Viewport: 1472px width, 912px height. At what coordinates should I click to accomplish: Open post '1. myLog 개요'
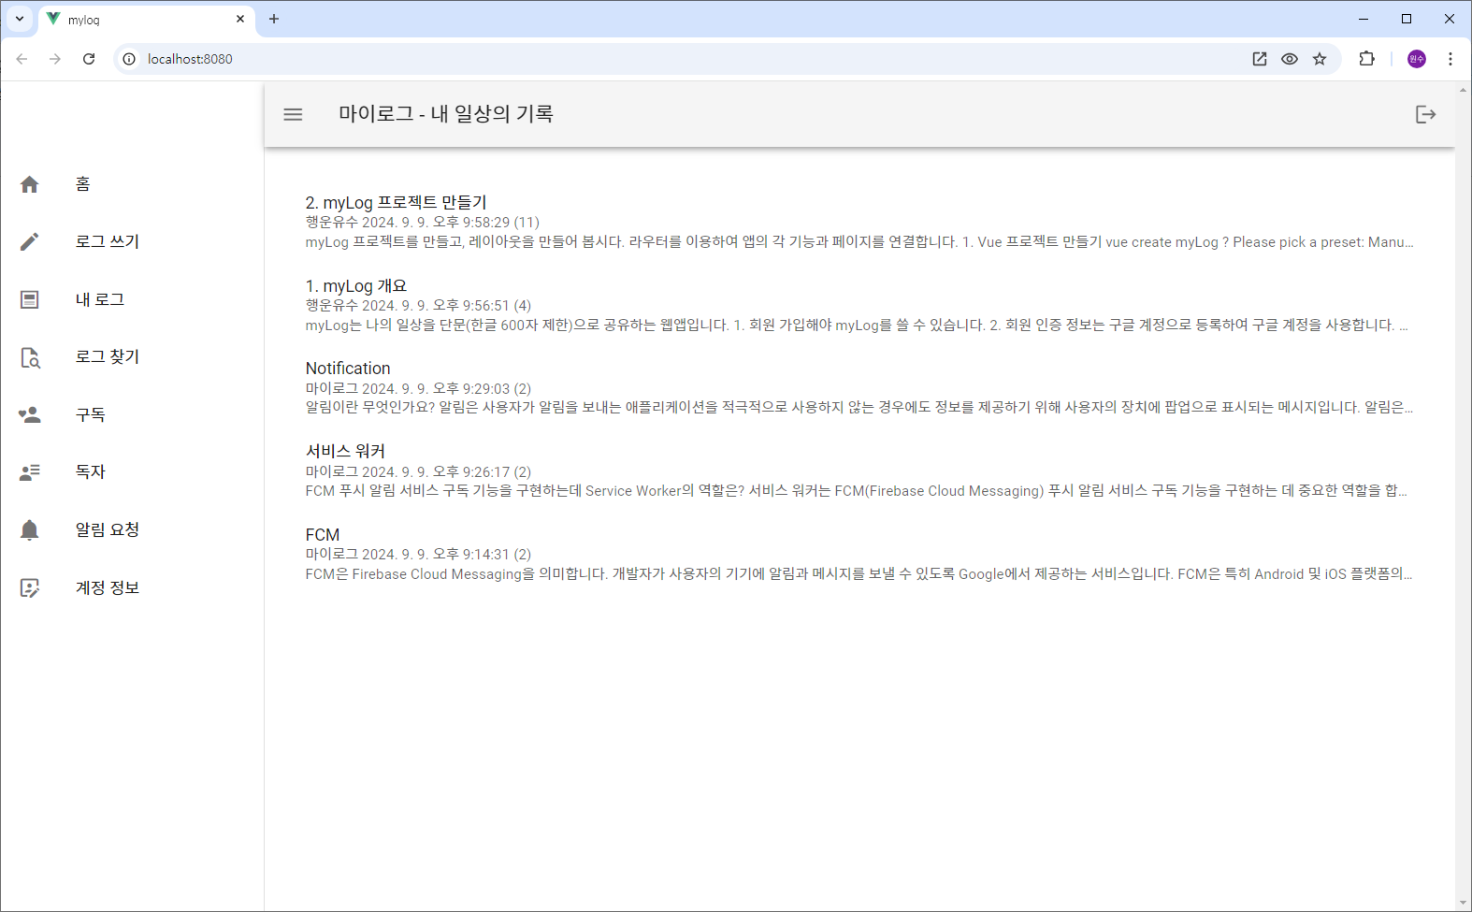356,285
